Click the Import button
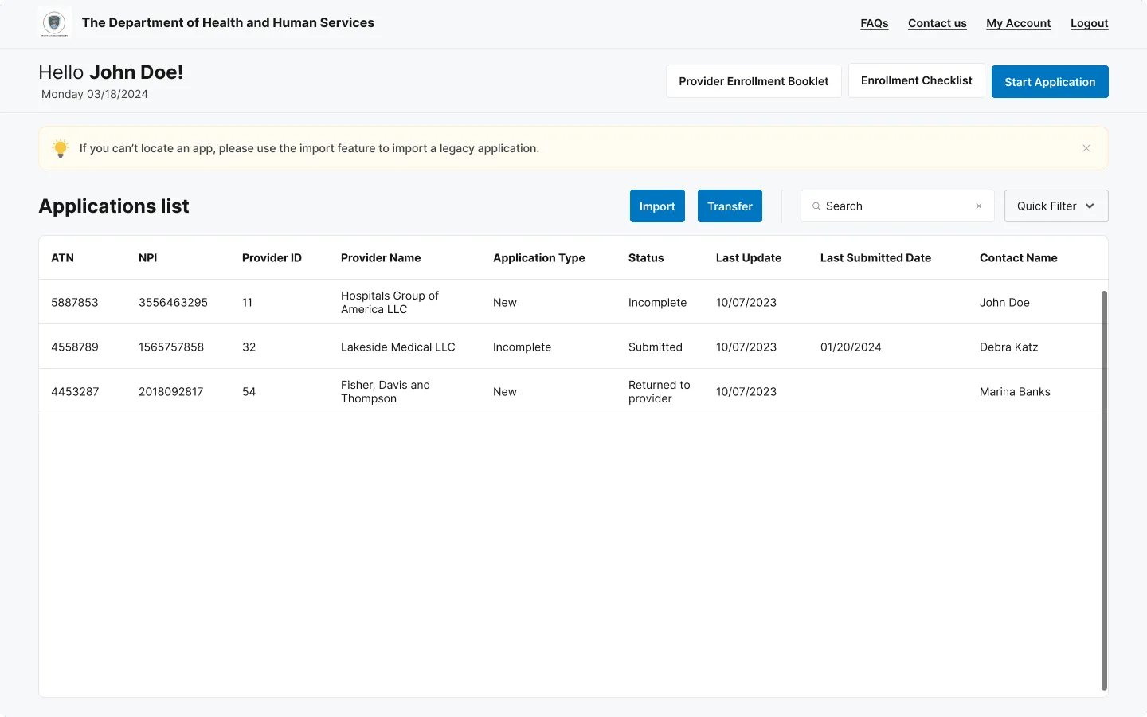The image size is (1147, 717). pos(657,206)
